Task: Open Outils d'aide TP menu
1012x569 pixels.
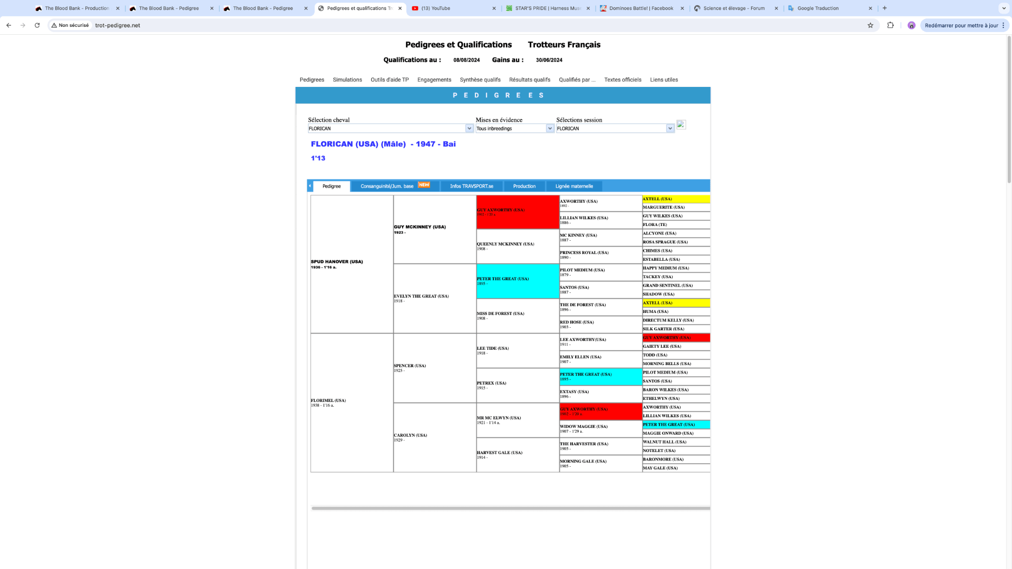Action: (390, 80)
